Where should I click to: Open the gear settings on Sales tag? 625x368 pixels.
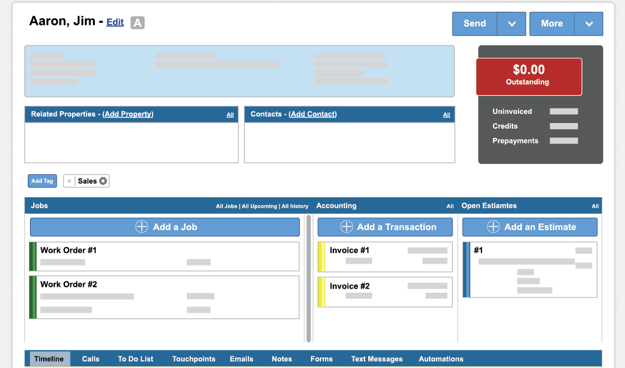pos(103,181)
